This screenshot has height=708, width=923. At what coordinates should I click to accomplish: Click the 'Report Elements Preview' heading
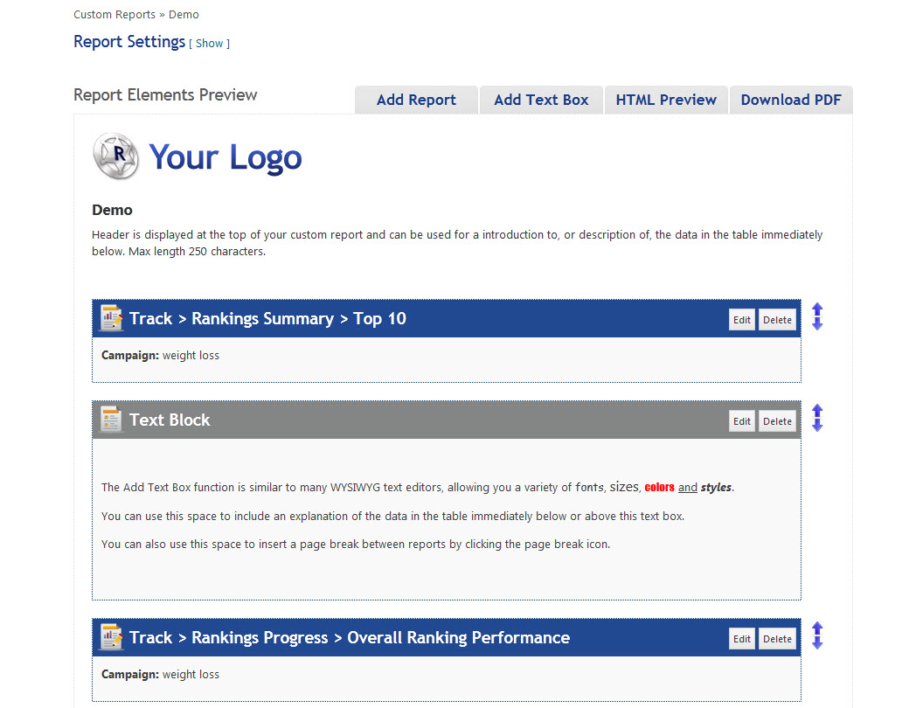pyautogui.click(x=165, y=94)
